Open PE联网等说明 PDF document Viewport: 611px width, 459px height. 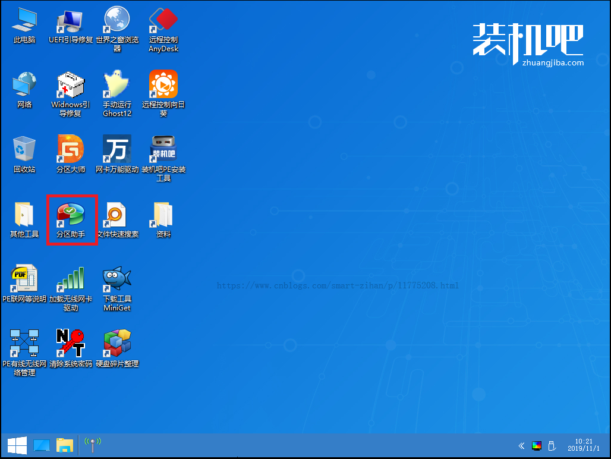24,279
